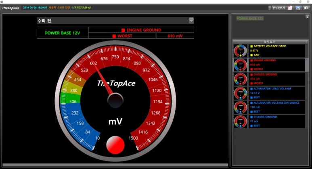Click POWER BASE 12V label in side panel
The height and width of the screenshot is (169, 312).
[x=250, y=19]
